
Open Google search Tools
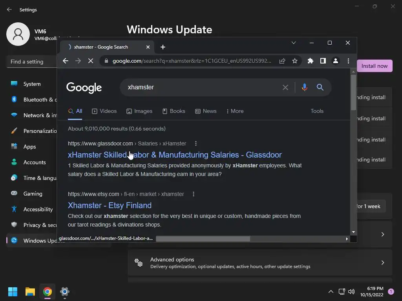click(317, 111)
